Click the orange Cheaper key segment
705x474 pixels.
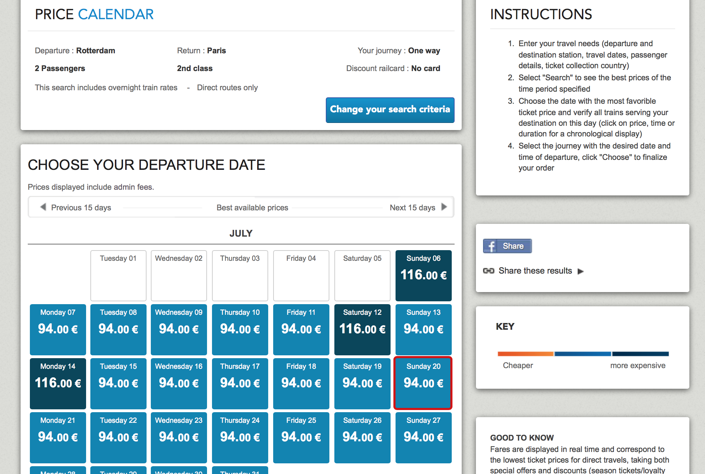[525, 354]
